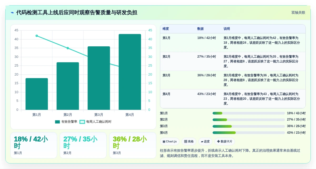Image resolution: width=316 pixels, height=169 pixels.
Task: Select the Chart.js tag
Action: coord(170,141)
